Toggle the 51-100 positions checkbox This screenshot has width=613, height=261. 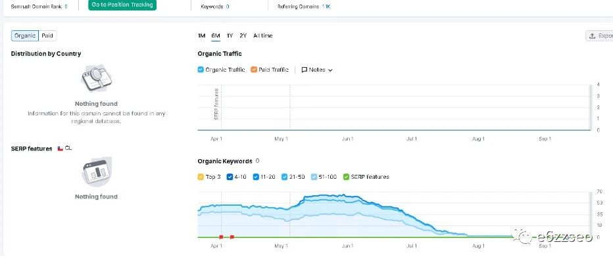(314, 177)
